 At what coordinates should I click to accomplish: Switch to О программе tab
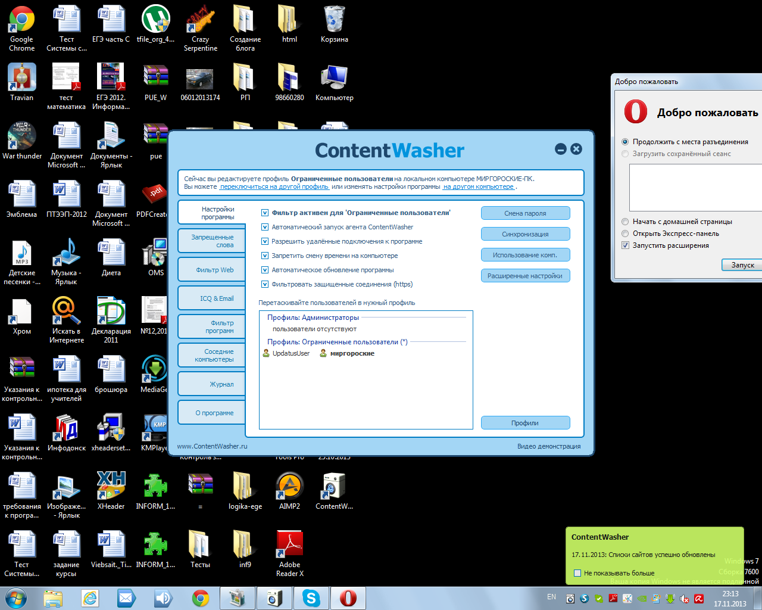[212, 413]
